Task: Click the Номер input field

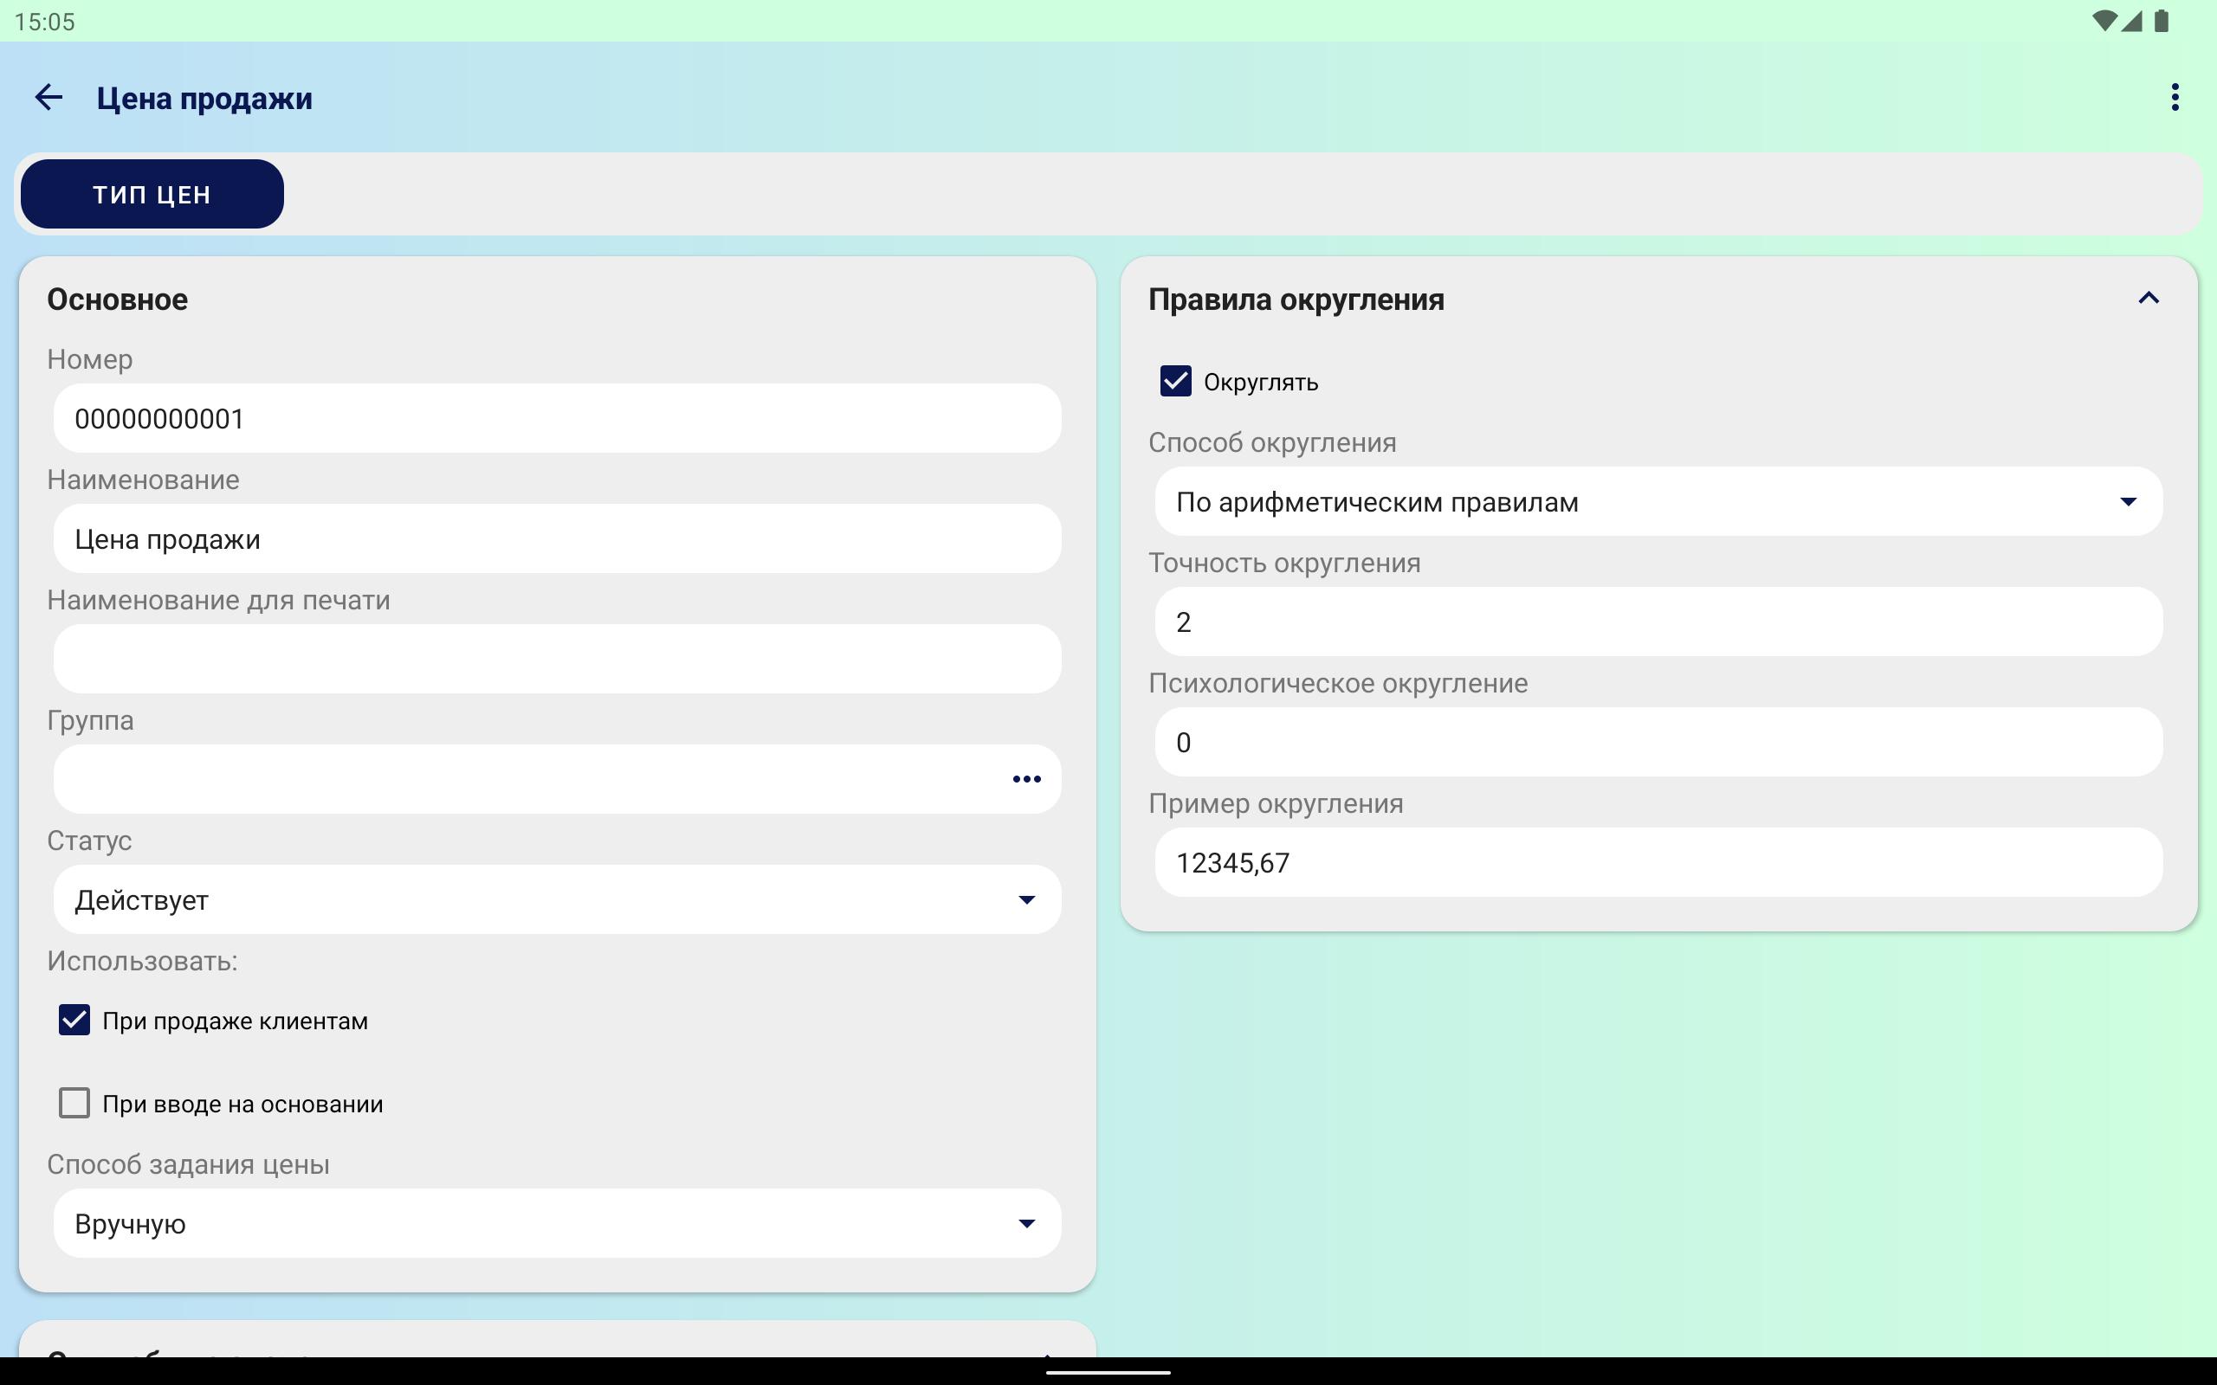Action: [x=557, y=419]
